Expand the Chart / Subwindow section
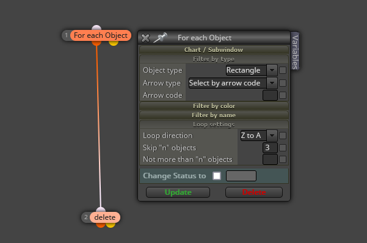The height and width of the screenshot is (243, 367). point(214,50)
